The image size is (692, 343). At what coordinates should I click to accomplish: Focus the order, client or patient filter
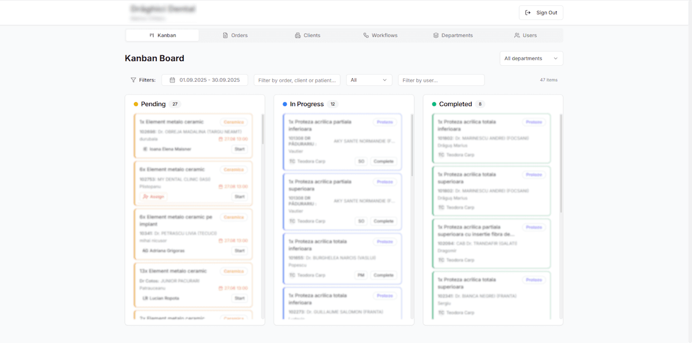pyautogui.click(x=297, y=80)
